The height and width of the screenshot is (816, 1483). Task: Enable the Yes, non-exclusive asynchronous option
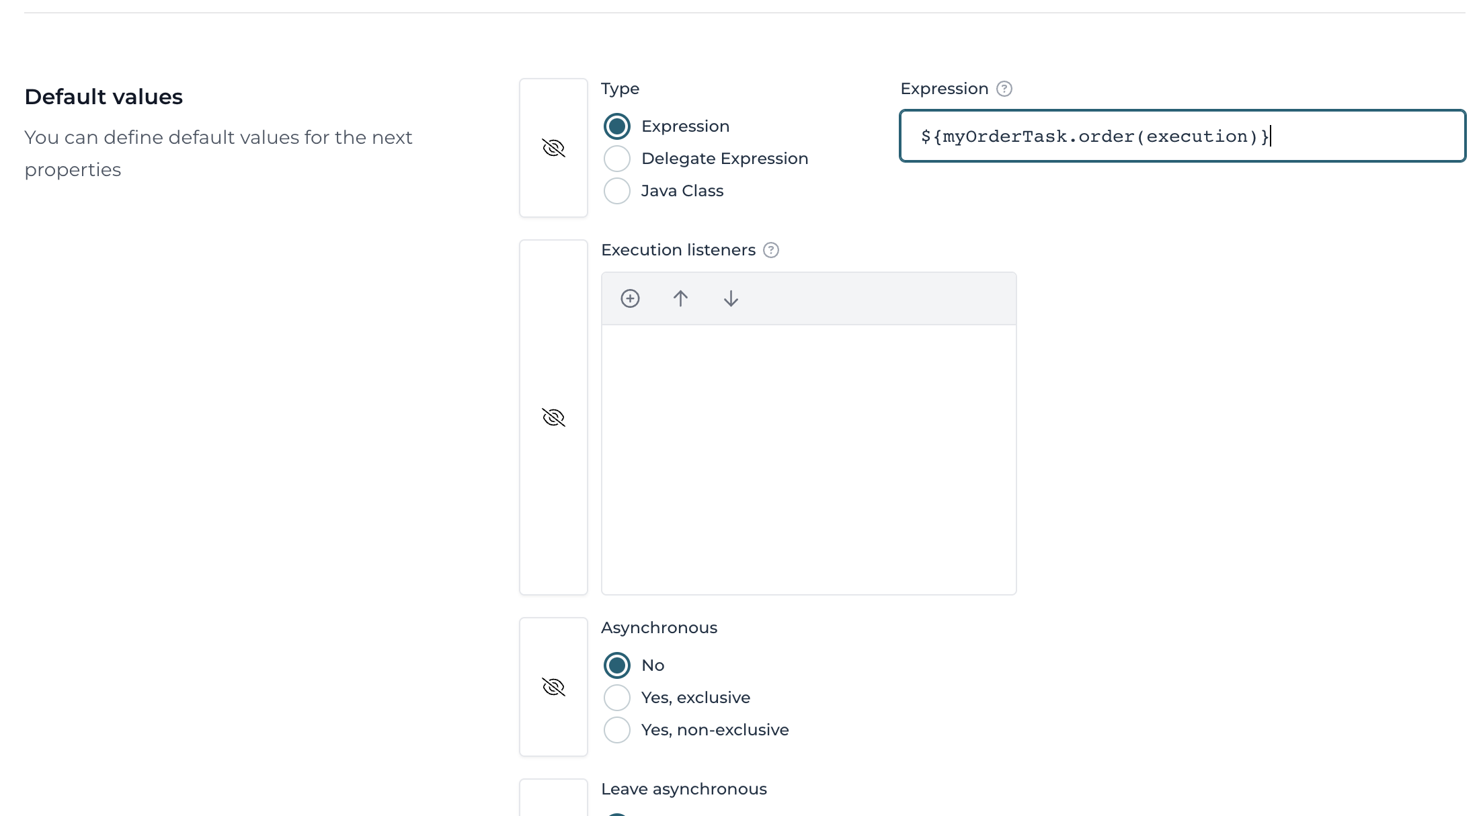click(x=616, y=729)
